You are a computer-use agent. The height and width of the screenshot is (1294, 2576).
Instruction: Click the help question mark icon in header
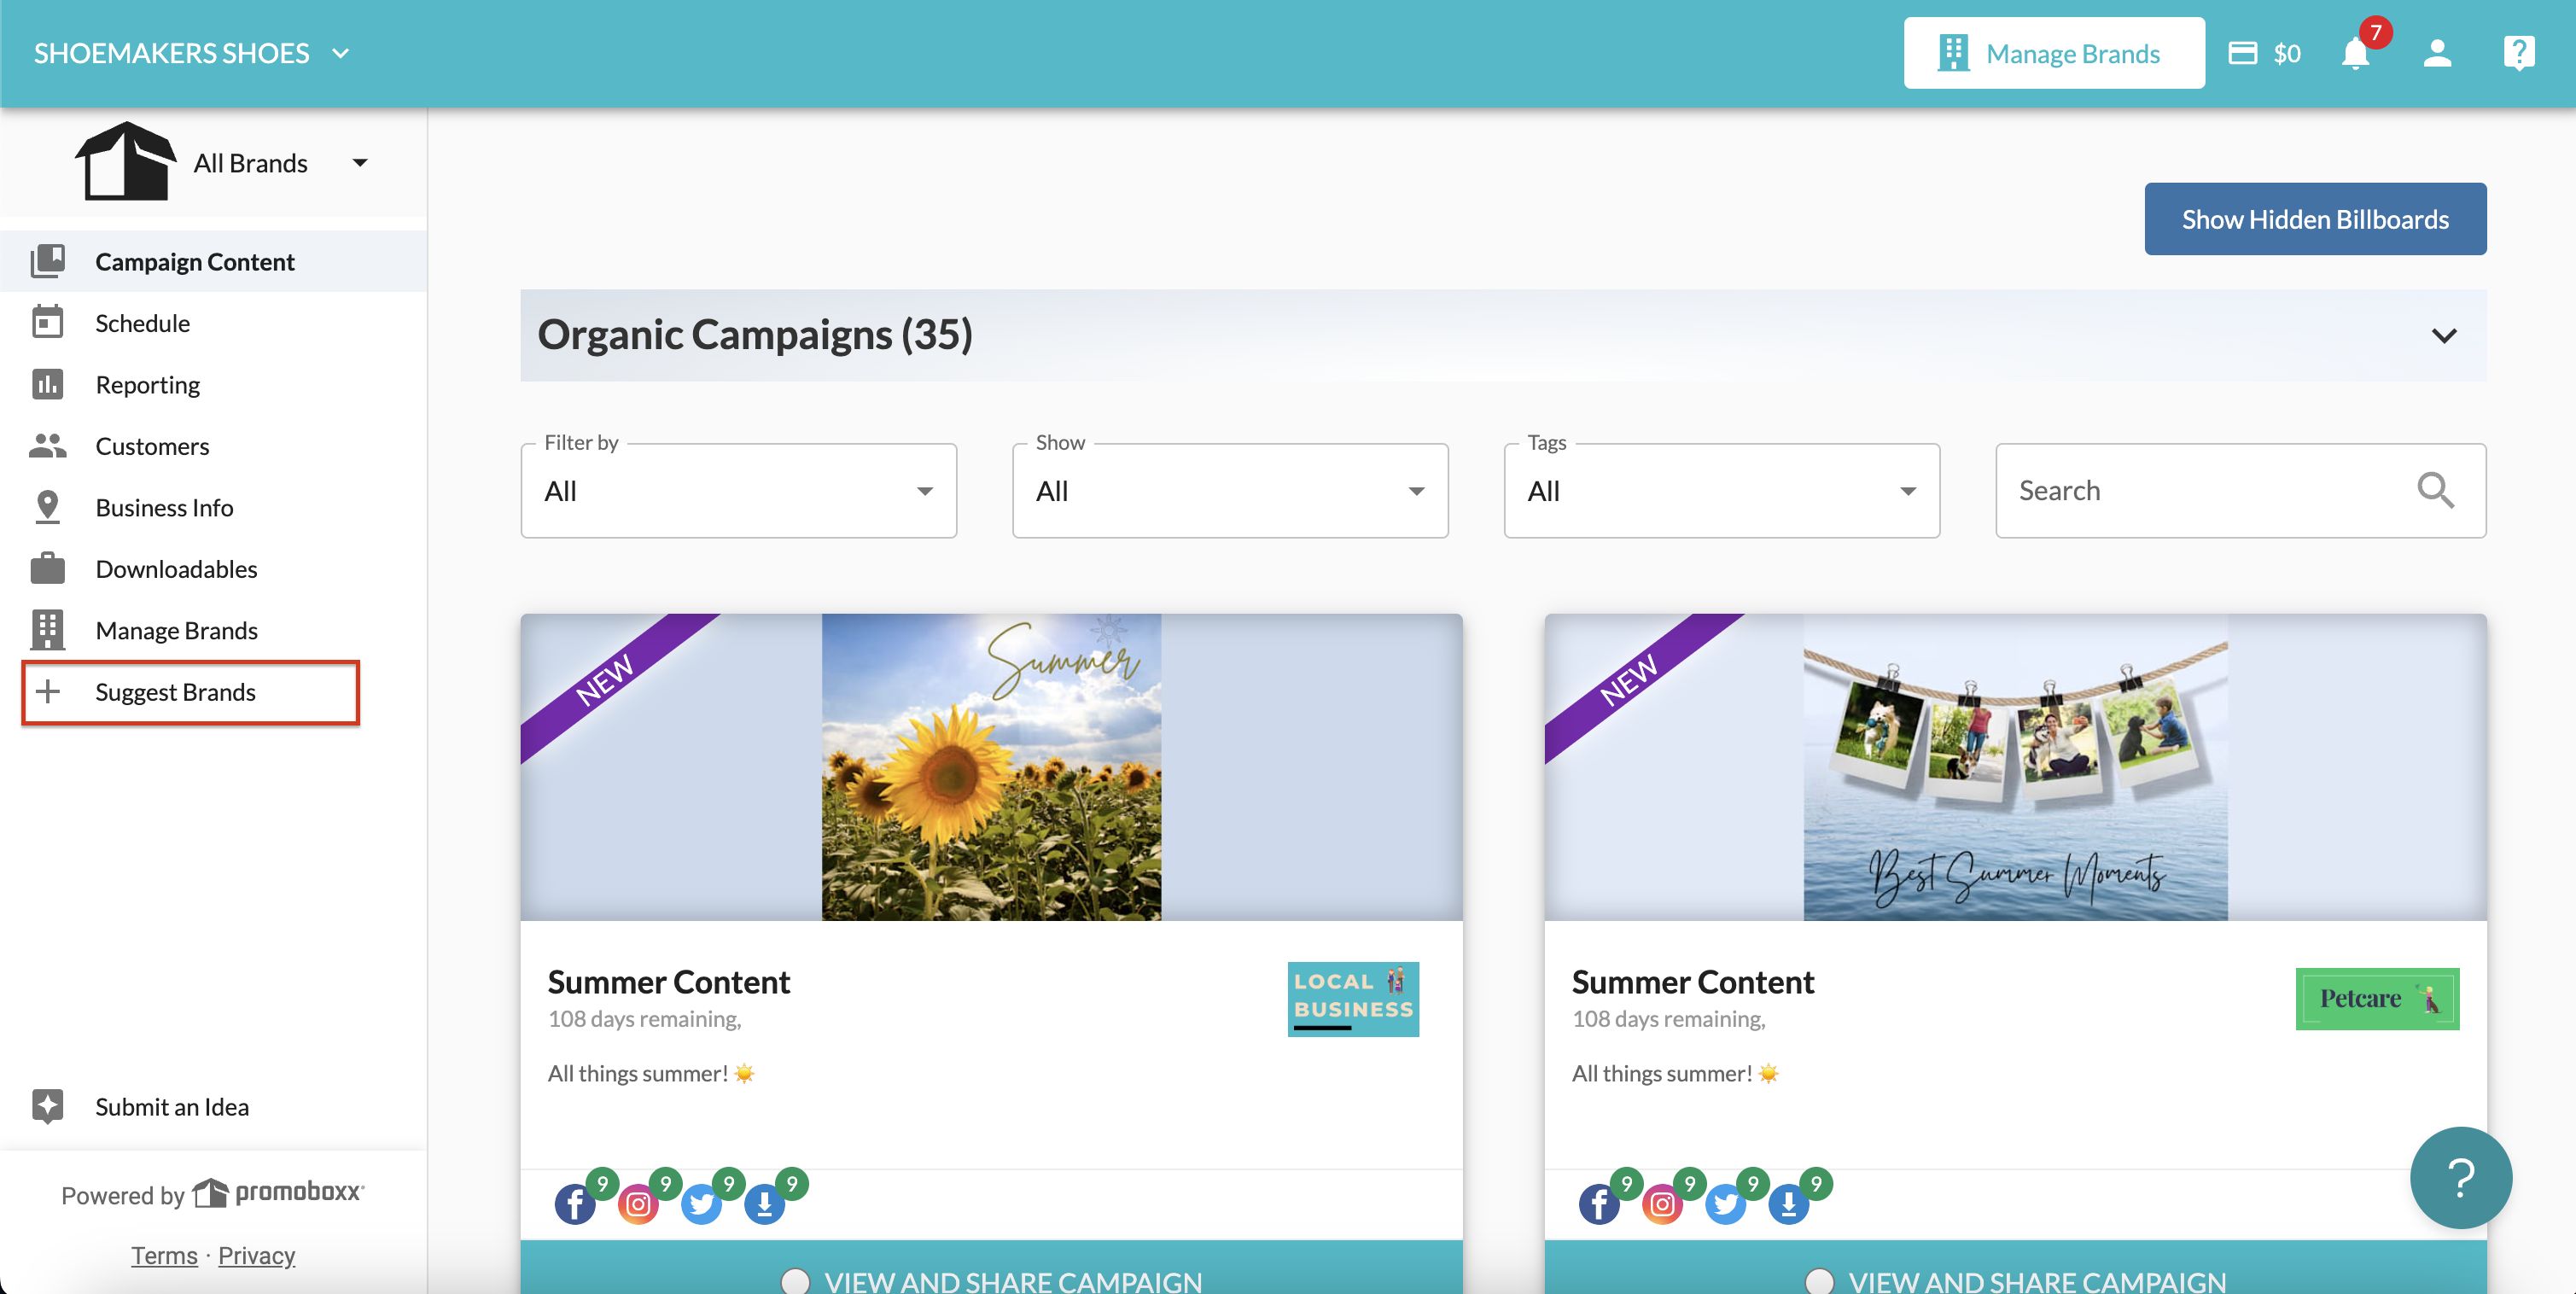(x=2518, y=54)
